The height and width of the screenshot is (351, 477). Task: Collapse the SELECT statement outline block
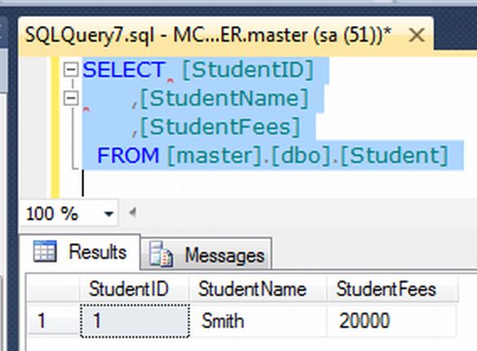[71, 69]
